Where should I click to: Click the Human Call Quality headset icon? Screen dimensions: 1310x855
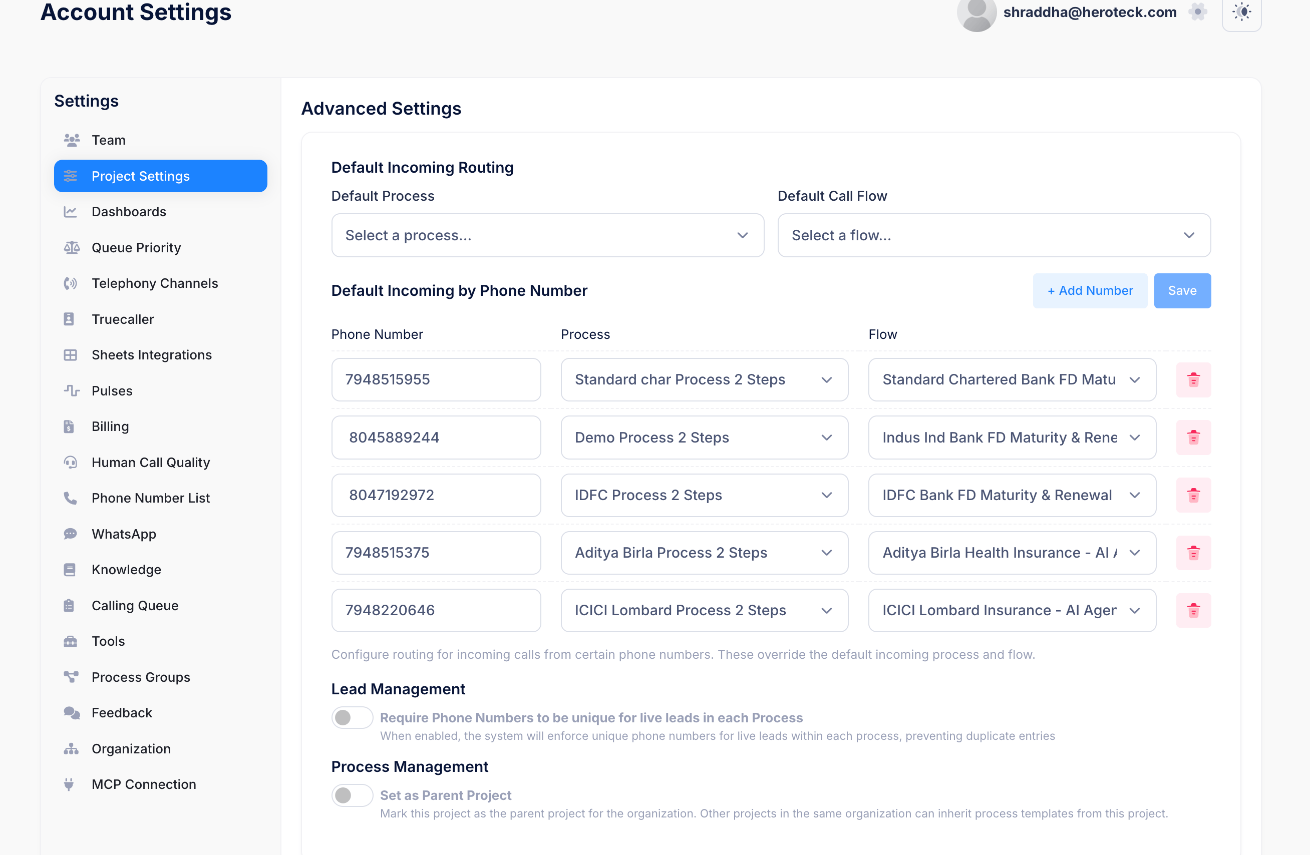pos(71,462)
